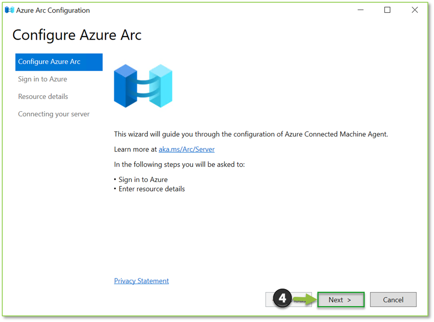Click the Azure Arc icon in the title bar
Image resolution: width=434 pixels, height=322 pixels.
click(9, 10)
